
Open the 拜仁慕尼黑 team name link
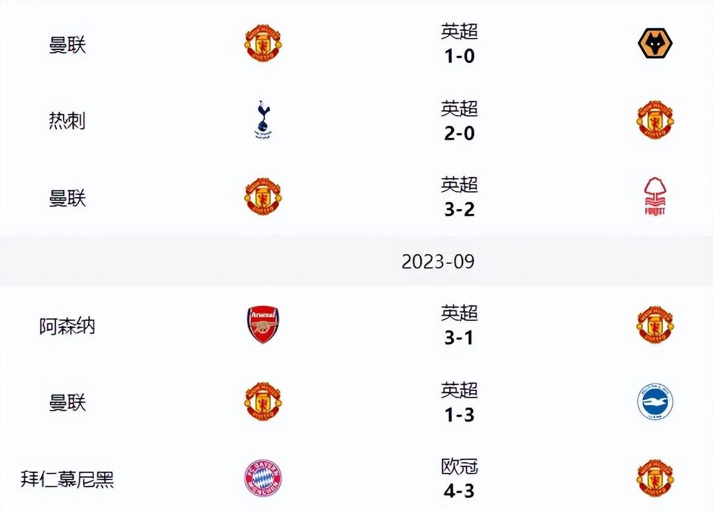point(67,479)
